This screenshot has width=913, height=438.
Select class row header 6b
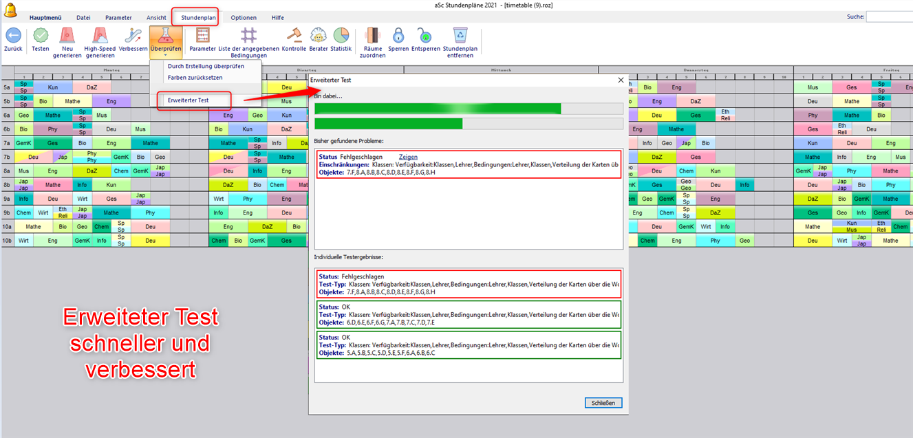7,129
